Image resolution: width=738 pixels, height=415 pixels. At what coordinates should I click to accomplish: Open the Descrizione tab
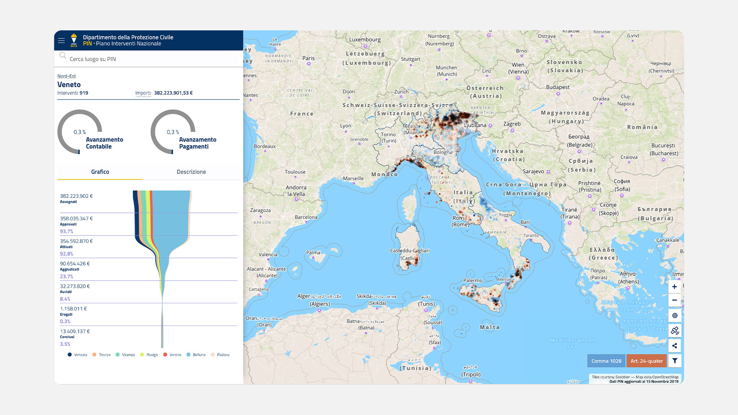(191, 172)
